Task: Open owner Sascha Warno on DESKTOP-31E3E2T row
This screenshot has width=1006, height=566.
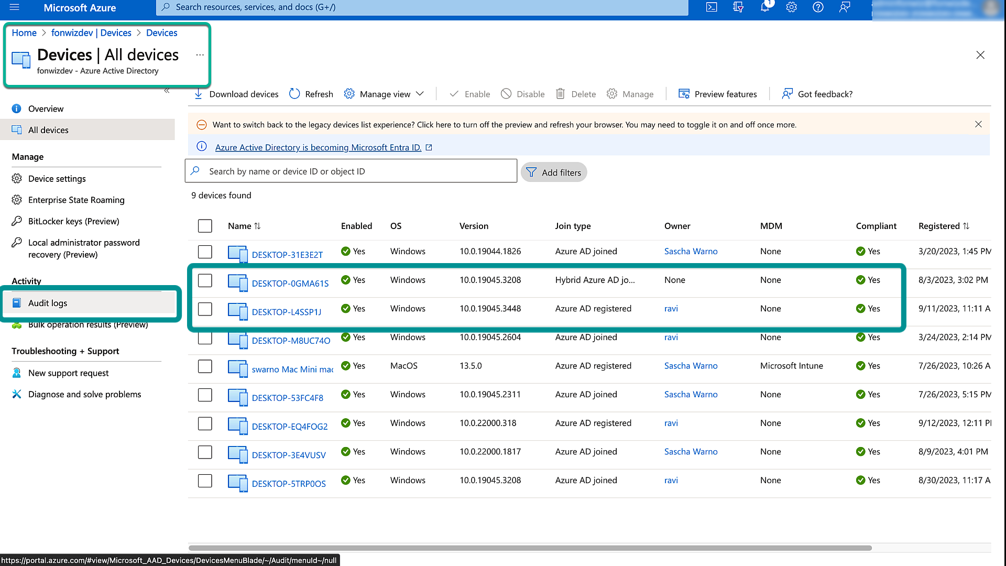Action: (x=691, y=252)
